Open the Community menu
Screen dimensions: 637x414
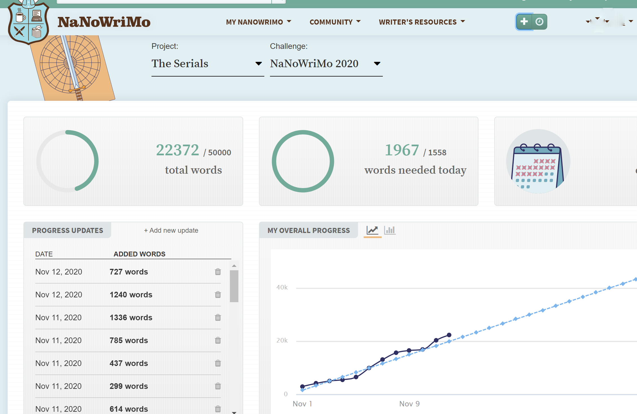pyautogui.click(x=335, y=22)
